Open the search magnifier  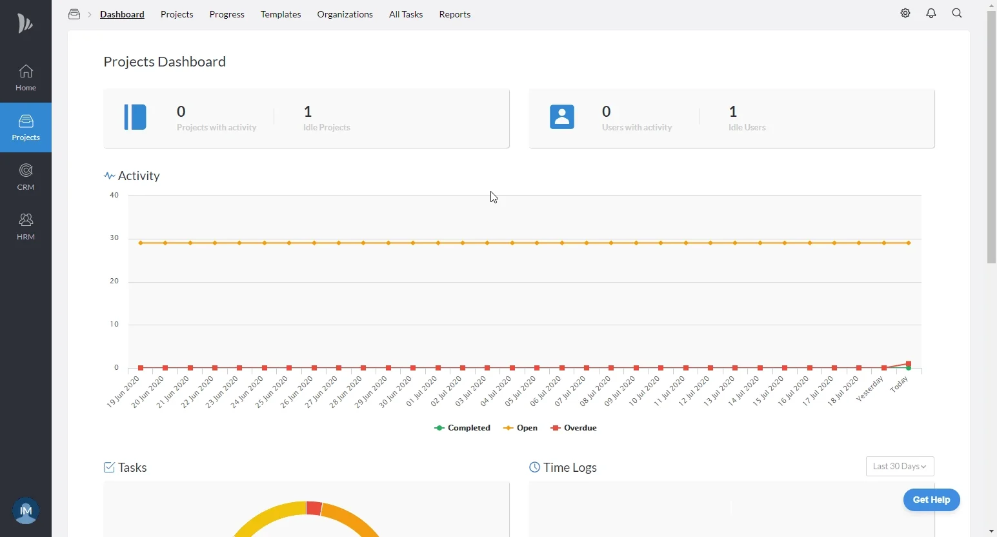pos(957,14)
